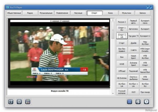158x112 pixels.
Task: Play the Автоплюс channel
Action: tap(134, 29)
